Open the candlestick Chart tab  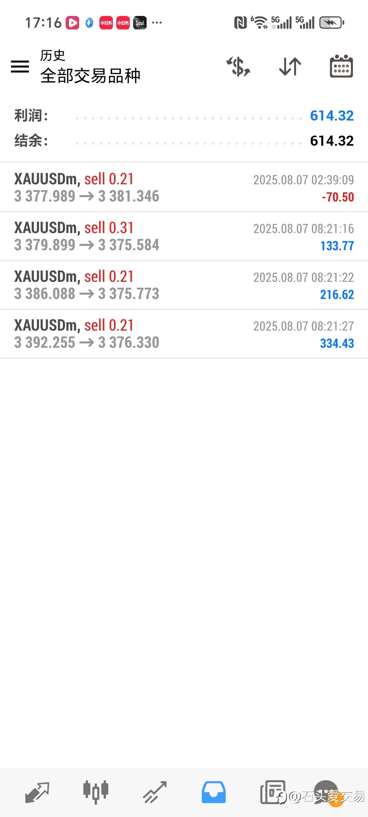tap(96, 792)
